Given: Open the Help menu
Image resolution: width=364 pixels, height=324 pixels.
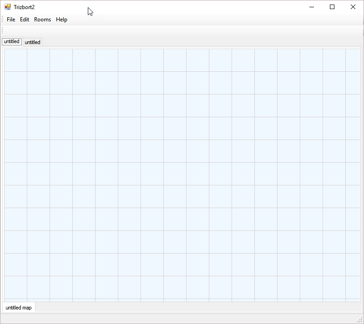Looking at the screenshot, I should (61, 20).
